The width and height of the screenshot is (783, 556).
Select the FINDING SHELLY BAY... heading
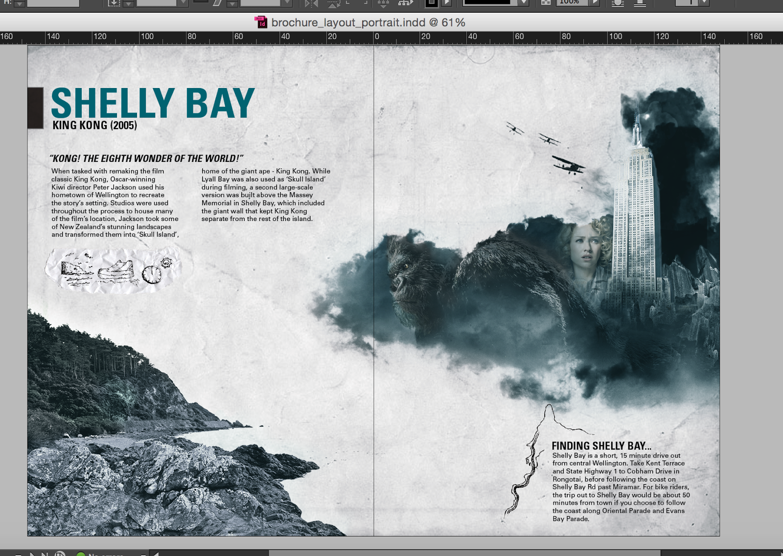point(601,446)
